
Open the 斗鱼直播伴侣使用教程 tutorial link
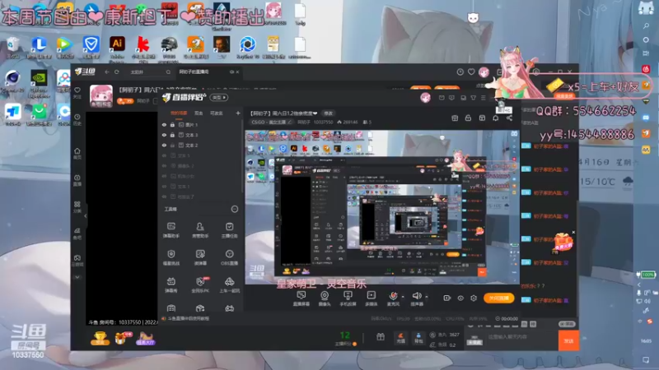click(189, 318)
